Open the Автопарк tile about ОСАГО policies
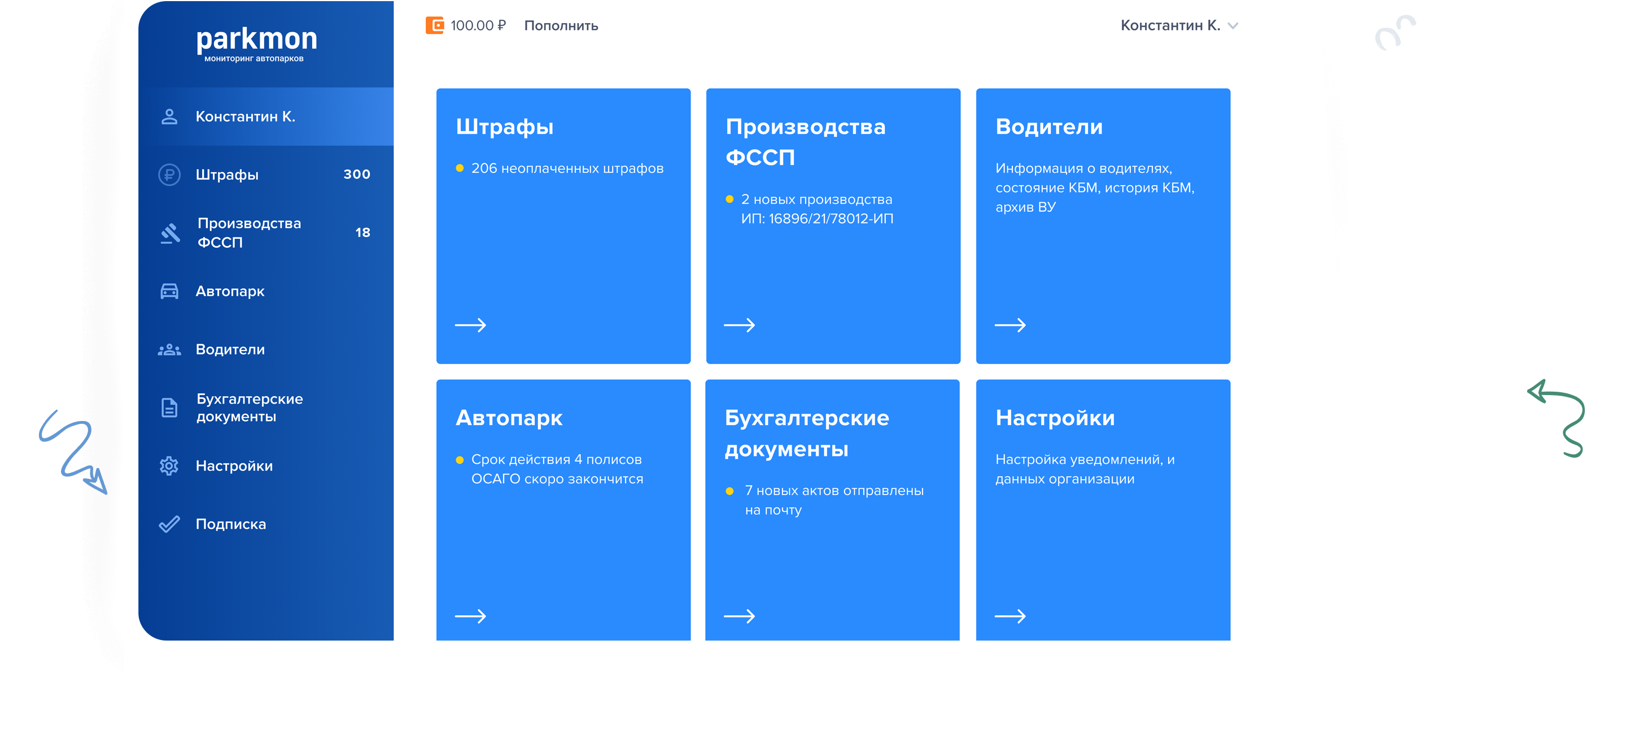The width and height of the screenshot is (1626, 754). coord(563,510)
